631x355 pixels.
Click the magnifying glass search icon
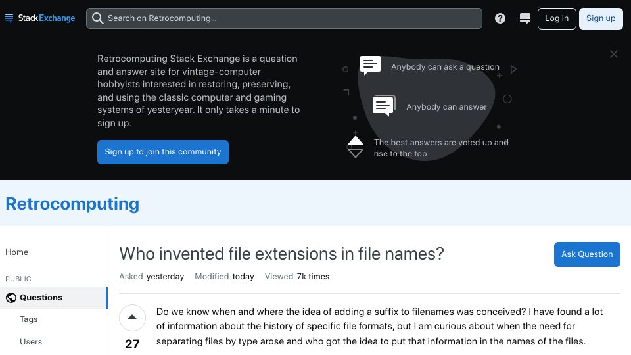(97, 18)
